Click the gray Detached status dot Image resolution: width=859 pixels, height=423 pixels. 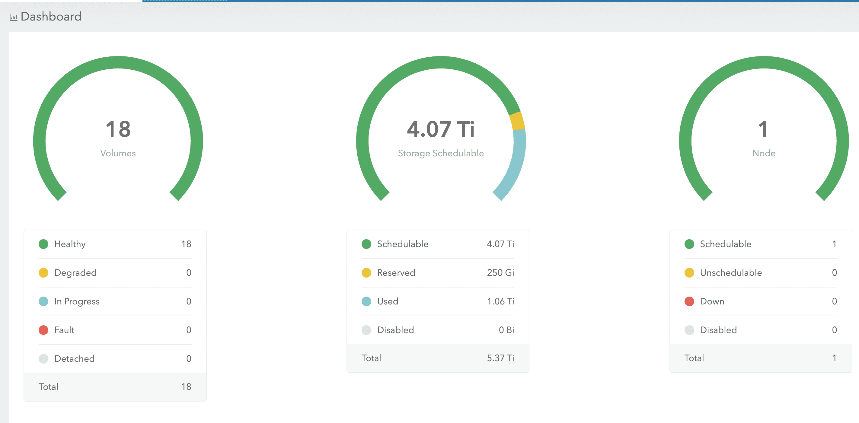pyautogui.click(x=43, y=359)
